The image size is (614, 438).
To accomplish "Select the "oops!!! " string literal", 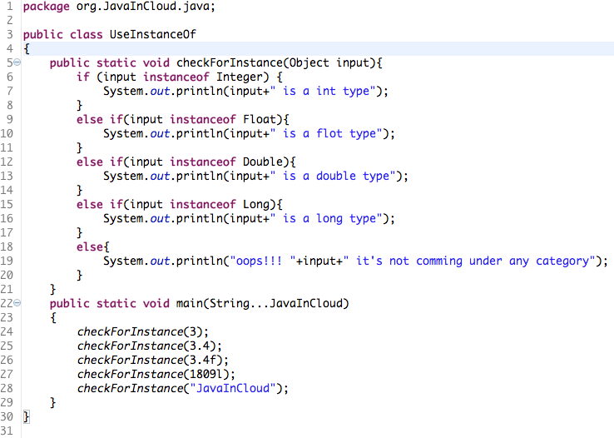I will click(x=263, y=261).
